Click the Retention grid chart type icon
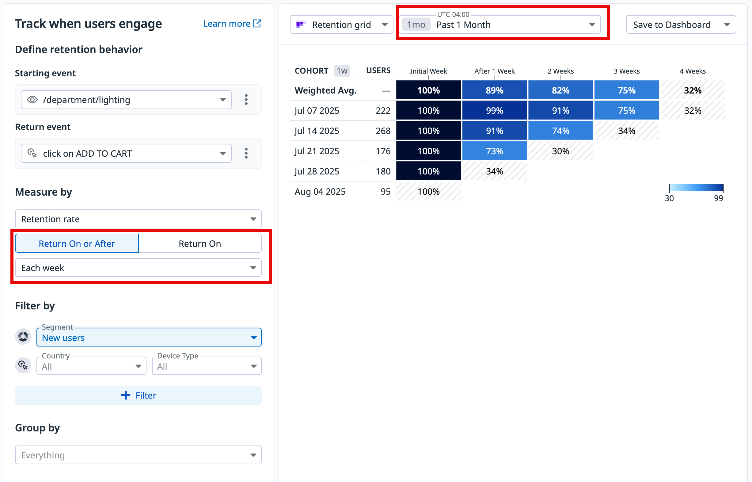Image resolution: width=752 pixels, height=482 pixels. click(302, 25)
